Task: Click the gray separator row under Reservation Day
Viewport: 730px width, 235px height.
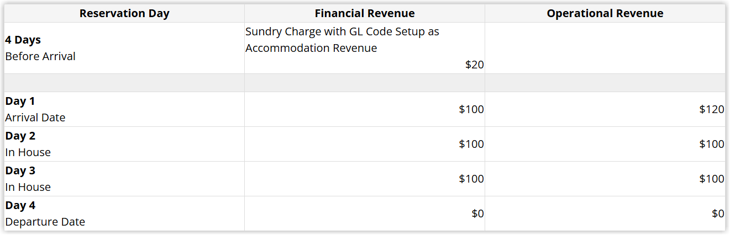Action: [124, 83]
